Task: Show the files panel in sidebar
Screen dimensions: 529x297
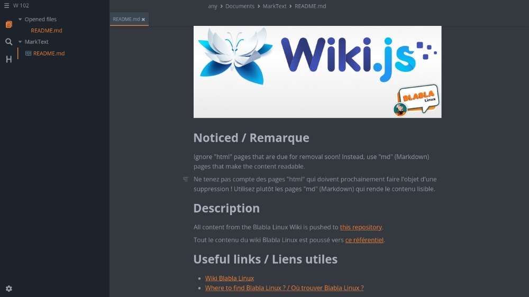Action: 8,25
